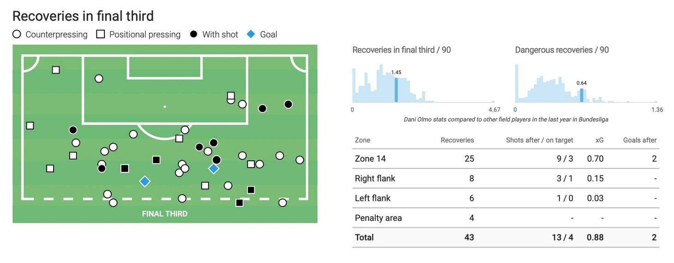The width and height of the screenshot is (674, 263).
Task: Click the Goal blue diamond legend icon
Action: point(251,34)
